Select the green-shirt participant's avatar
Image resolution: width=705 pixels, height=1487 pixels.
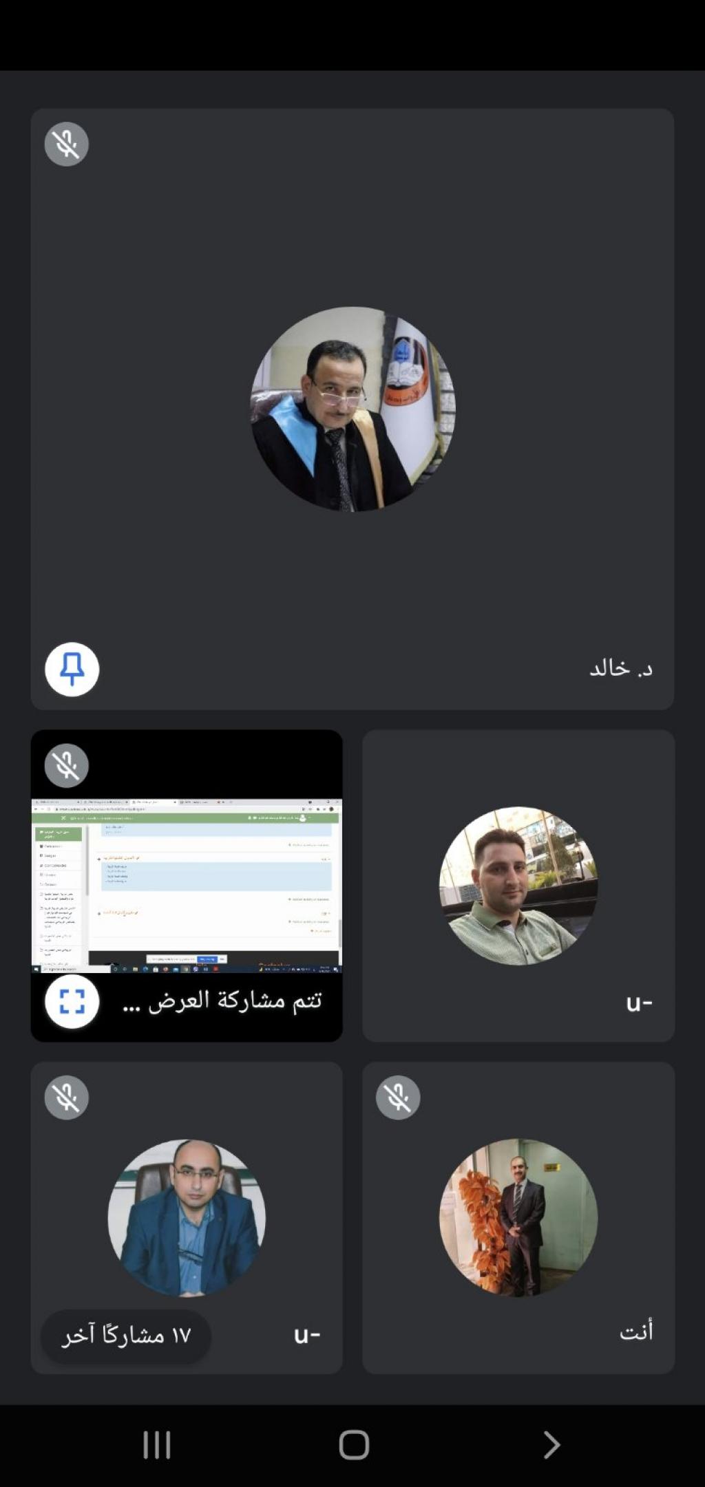click(518, 885)
